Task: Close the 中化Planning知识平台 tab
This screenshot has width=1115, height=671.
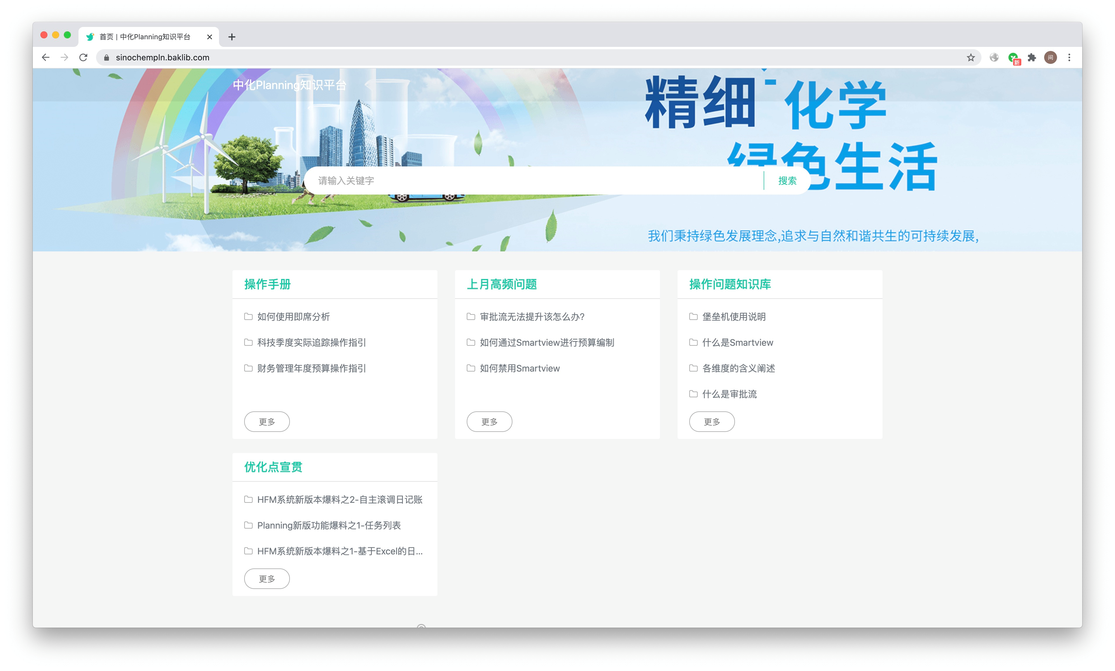Action: coord(210,37)
